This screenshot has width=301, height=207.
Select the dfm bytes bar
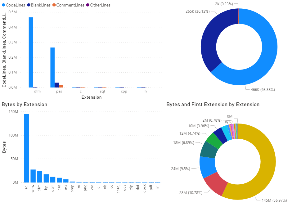[39, 177]
